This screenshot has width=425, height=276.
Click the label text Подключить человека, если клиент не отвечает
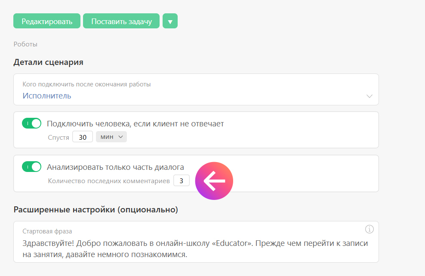point(135,124)
